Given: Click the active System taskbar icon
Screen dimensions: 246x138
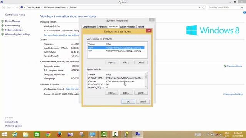Looking at the screenshot, I should (x=138, y=135).
